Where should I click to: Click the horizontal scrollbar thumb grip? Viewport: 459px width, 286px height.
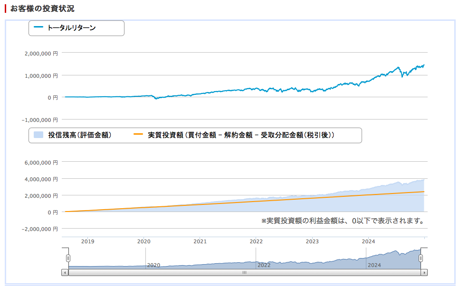[244, 273]
